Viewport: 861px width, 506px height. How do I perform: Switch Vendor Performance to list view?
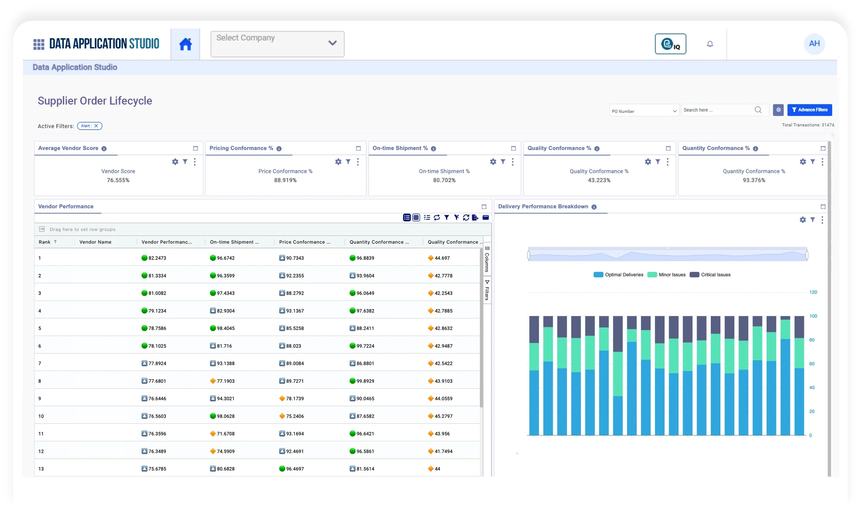(x=406, y=218)
